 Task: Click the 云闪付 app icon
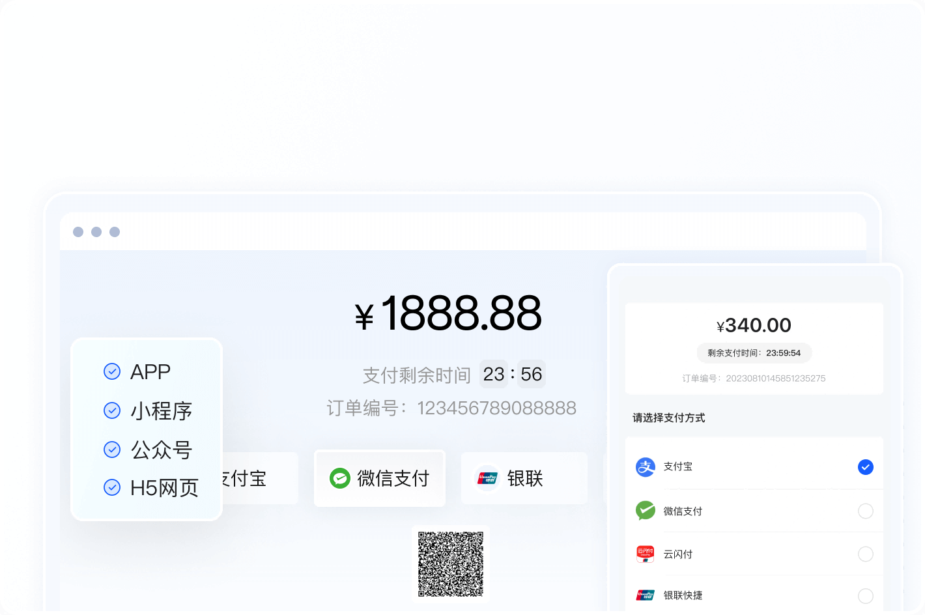click(x=645, y=554)
